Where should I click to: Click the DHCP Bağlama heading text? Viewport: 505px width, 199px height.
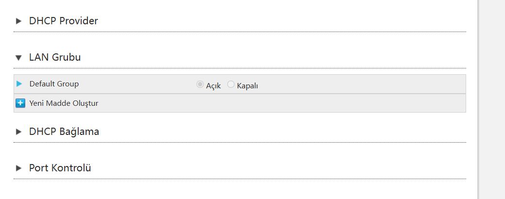tap(64, 132)
